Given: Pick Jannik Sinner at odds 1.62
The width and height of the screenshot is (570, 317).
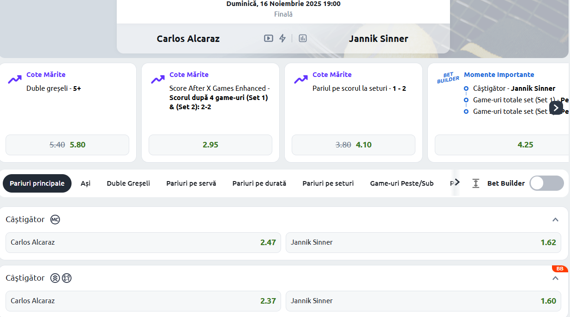Looking at the screenshot, I should point(423,242).
